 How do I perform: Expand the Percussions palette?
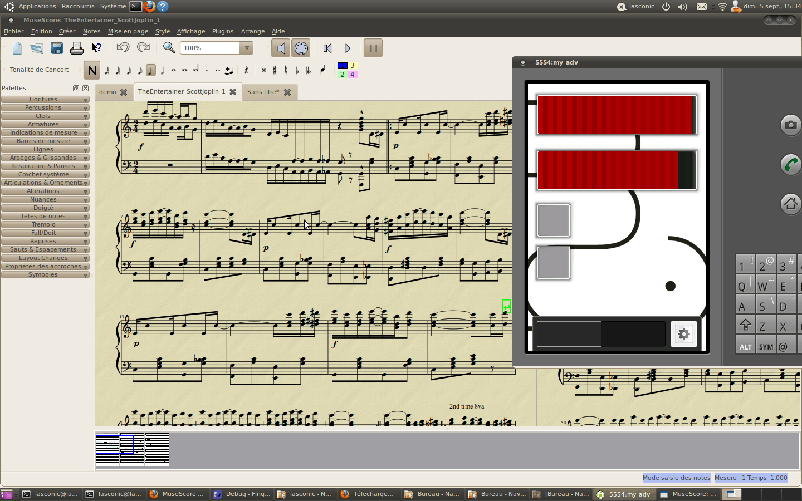coord(45,107)
